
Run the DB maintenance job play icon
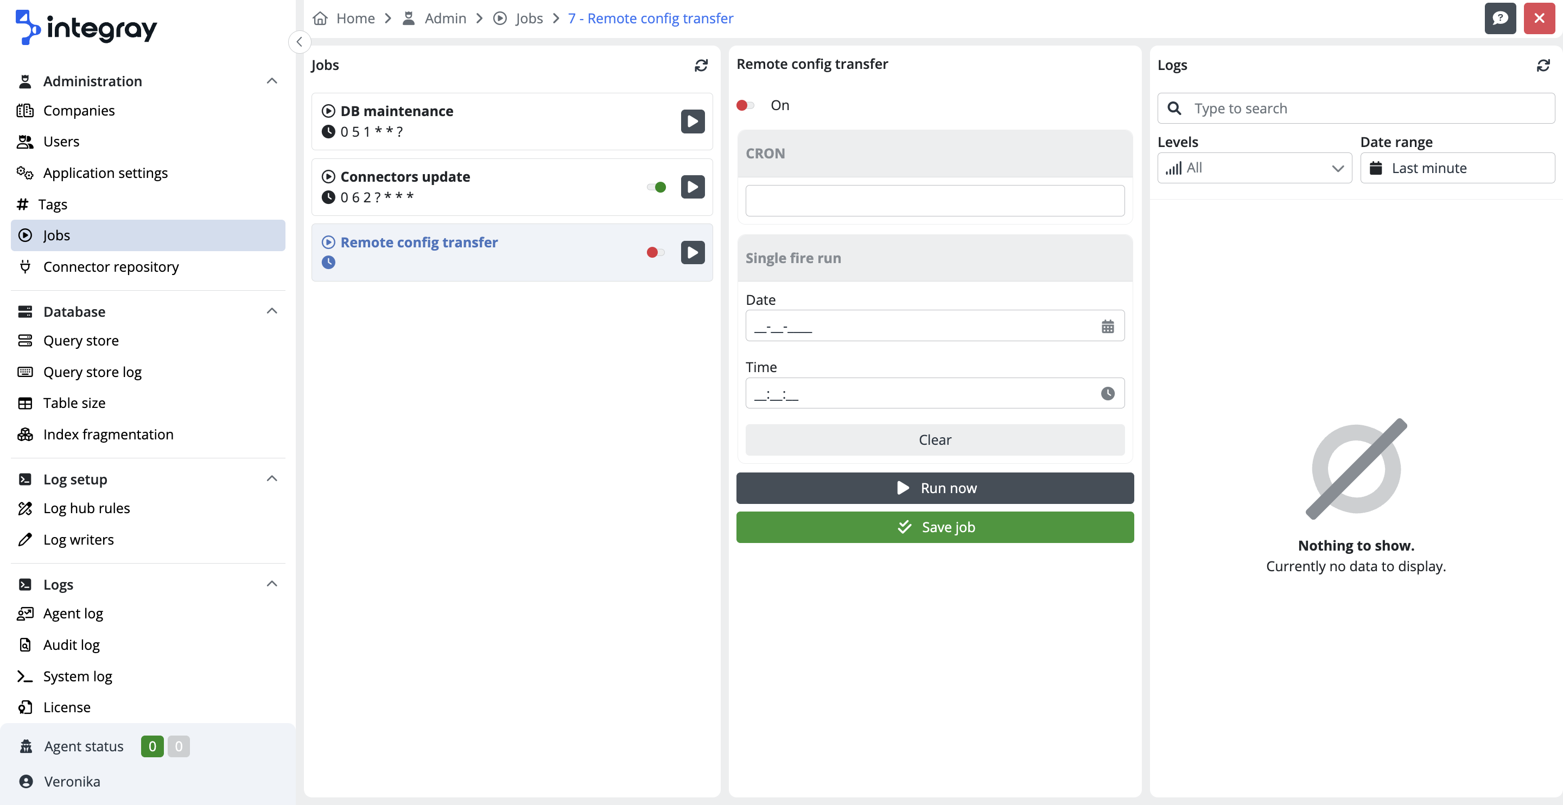(x=692, y=122)
